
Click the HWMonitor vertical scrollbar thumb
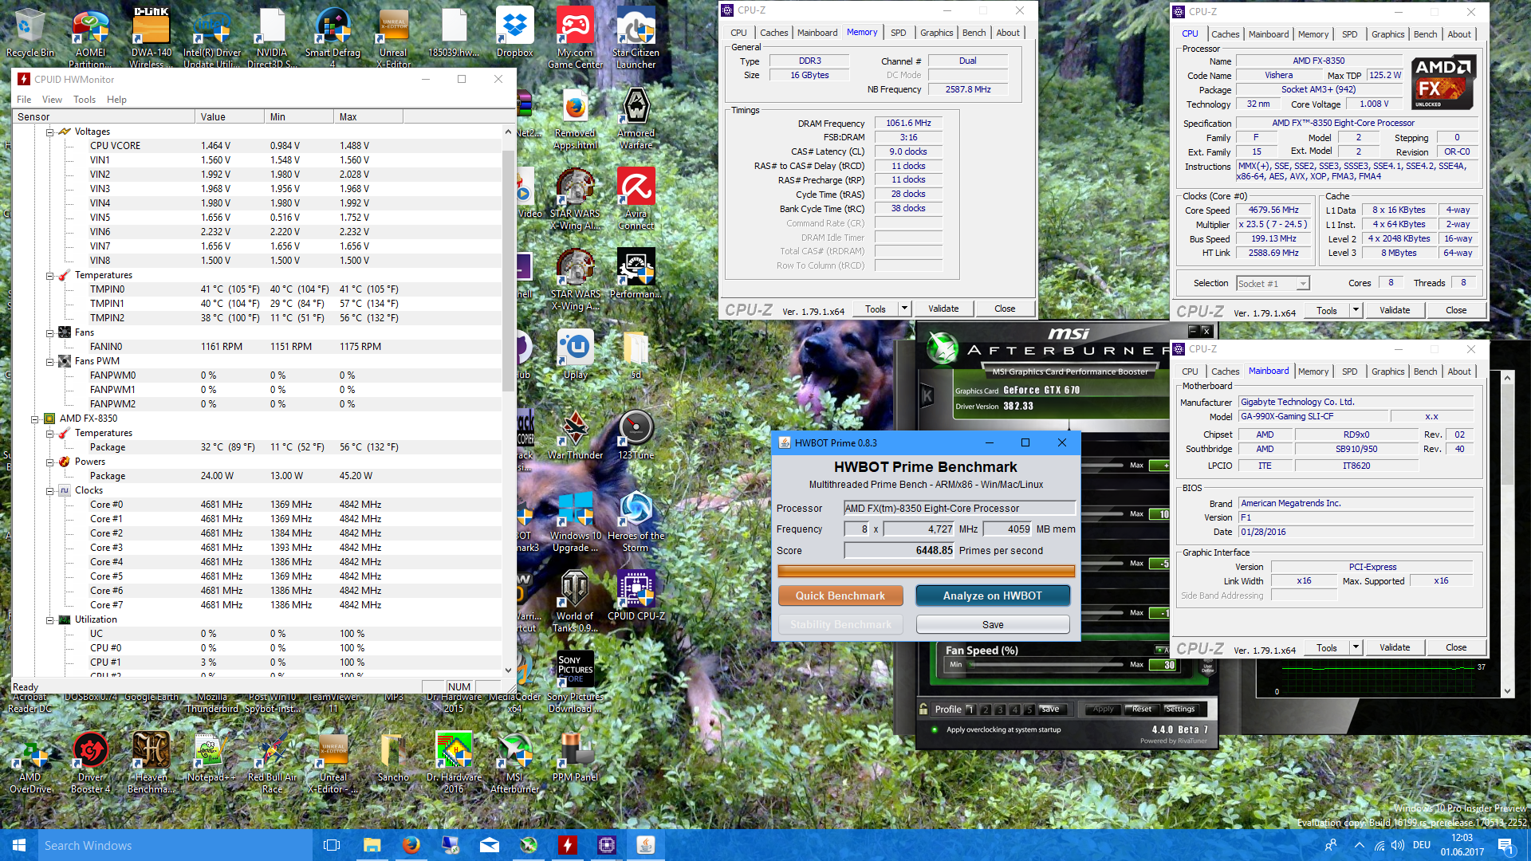[508, 271]
